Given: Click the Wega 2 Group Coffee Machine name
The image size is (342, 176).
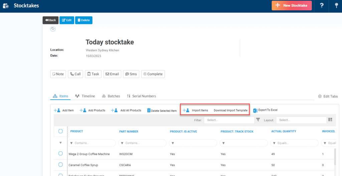Looking at the screenshot, I should pos(89,154).
